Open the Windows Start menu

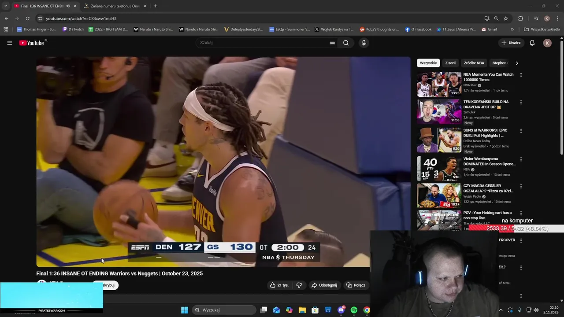coord(185,310)
